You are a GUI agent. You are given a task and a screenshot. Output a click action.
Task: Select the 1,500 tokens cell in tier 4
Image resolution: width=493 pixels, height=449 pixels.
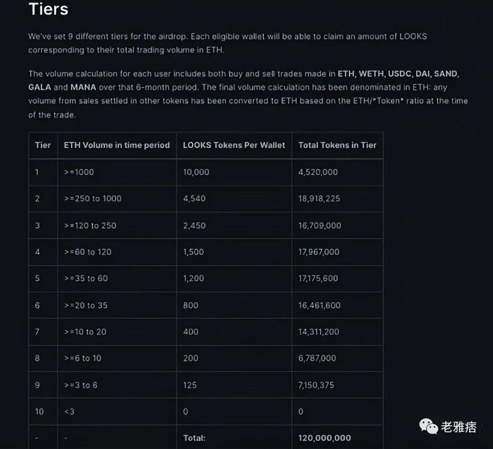point(234,252)
